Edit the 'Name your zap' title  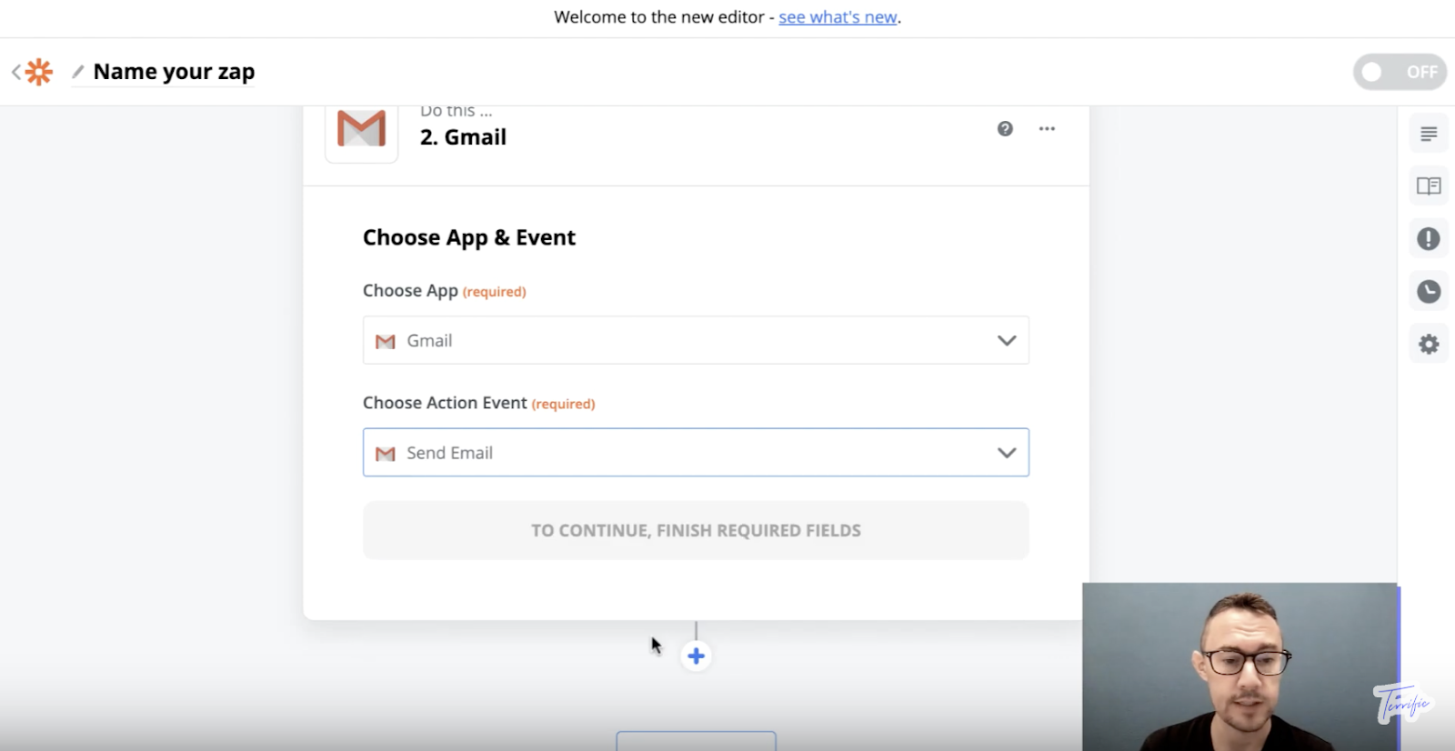[x=174, y=72]
